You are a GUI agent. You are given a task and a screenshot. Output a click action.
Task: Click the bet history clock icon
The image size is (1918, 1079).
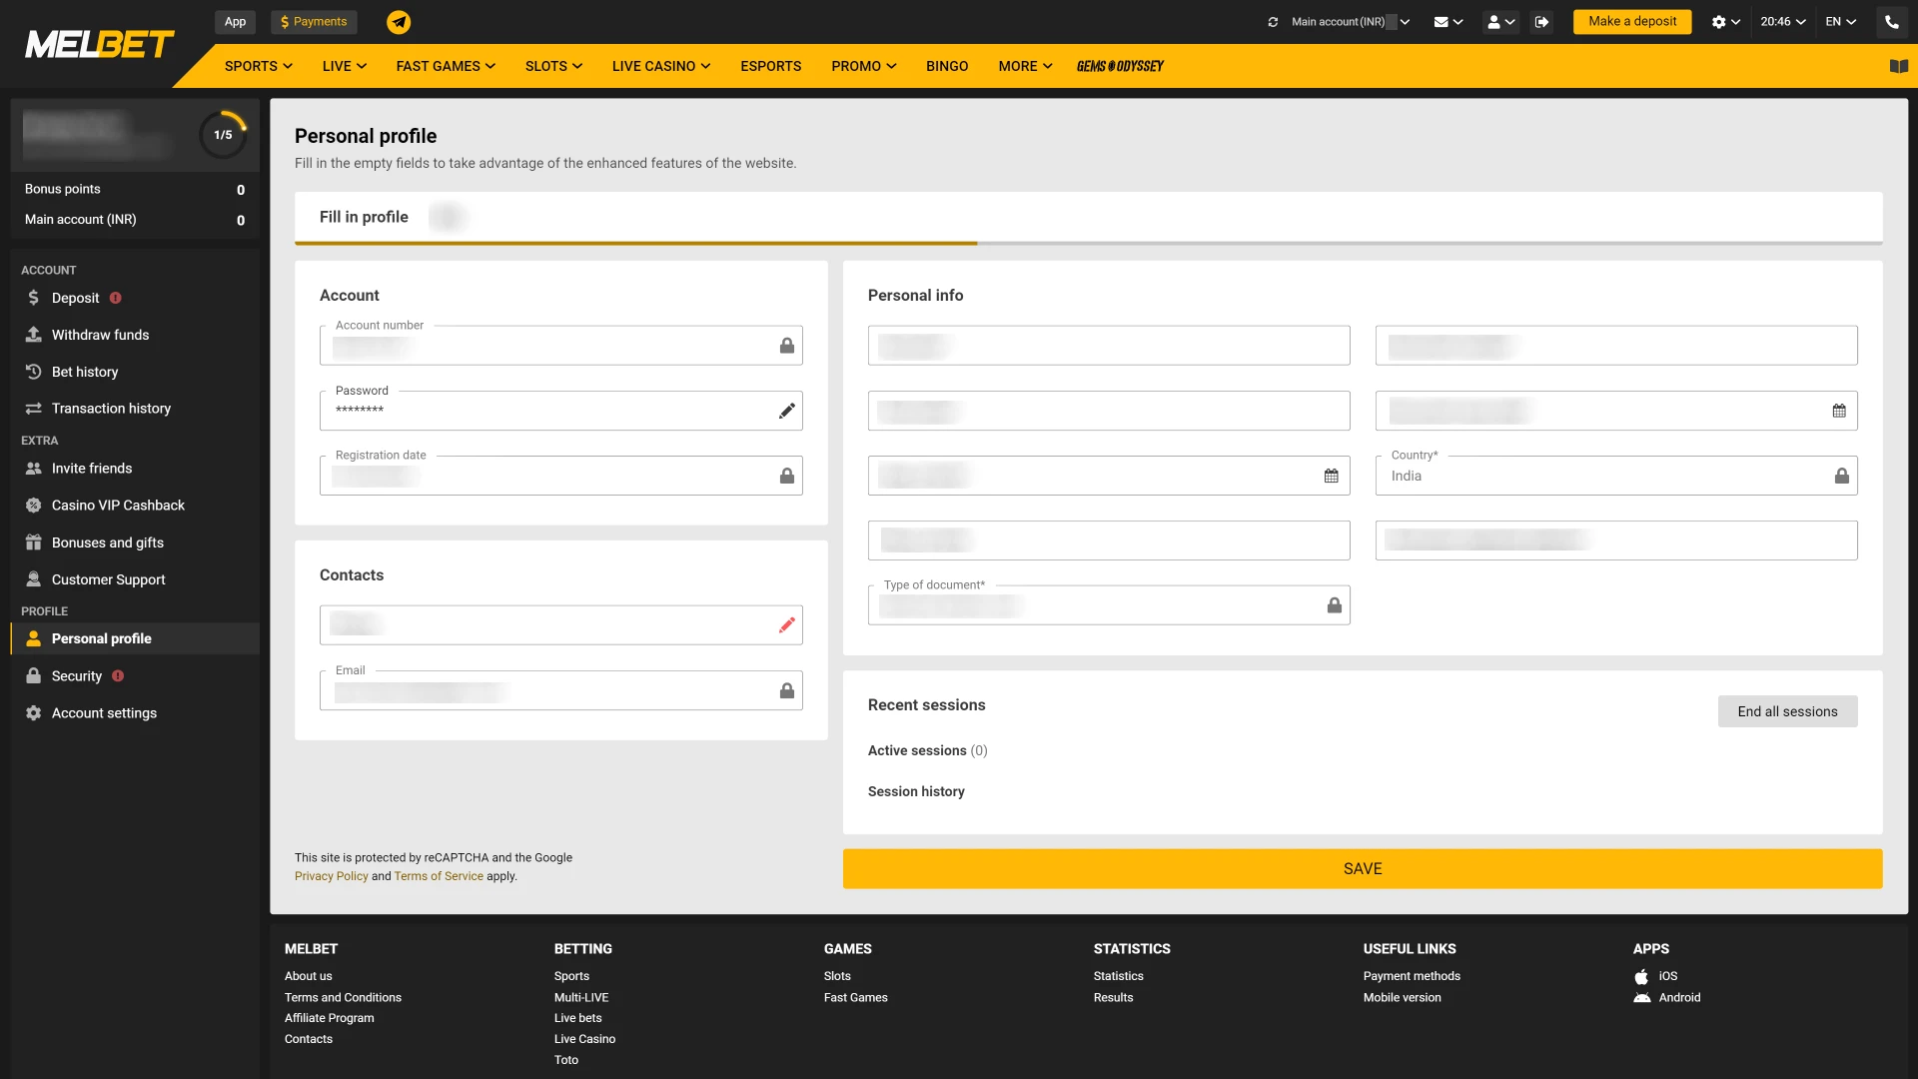tap(34, 371)
